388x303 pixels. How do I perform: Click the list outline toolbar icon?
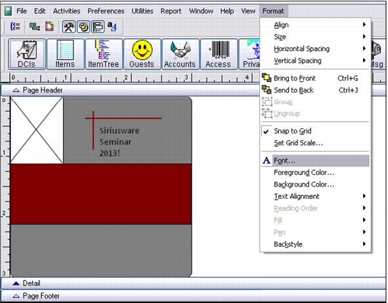coord(15,26)
